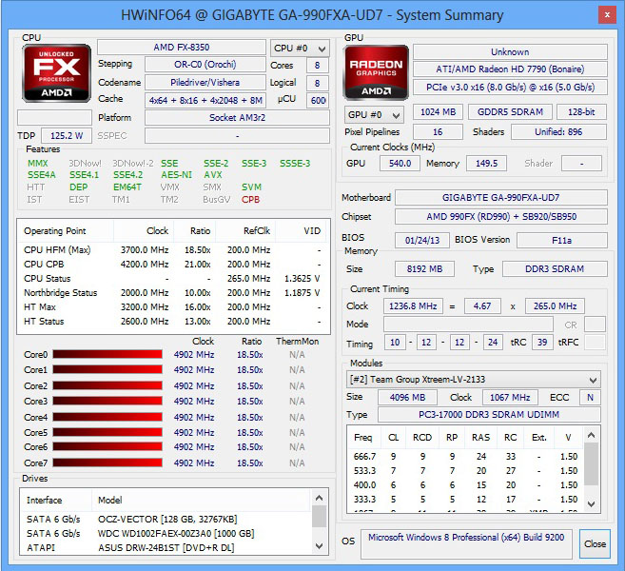Click the scroll up arrow in module timings table
The height and width of the screenshot is (571, 625).
592,435
